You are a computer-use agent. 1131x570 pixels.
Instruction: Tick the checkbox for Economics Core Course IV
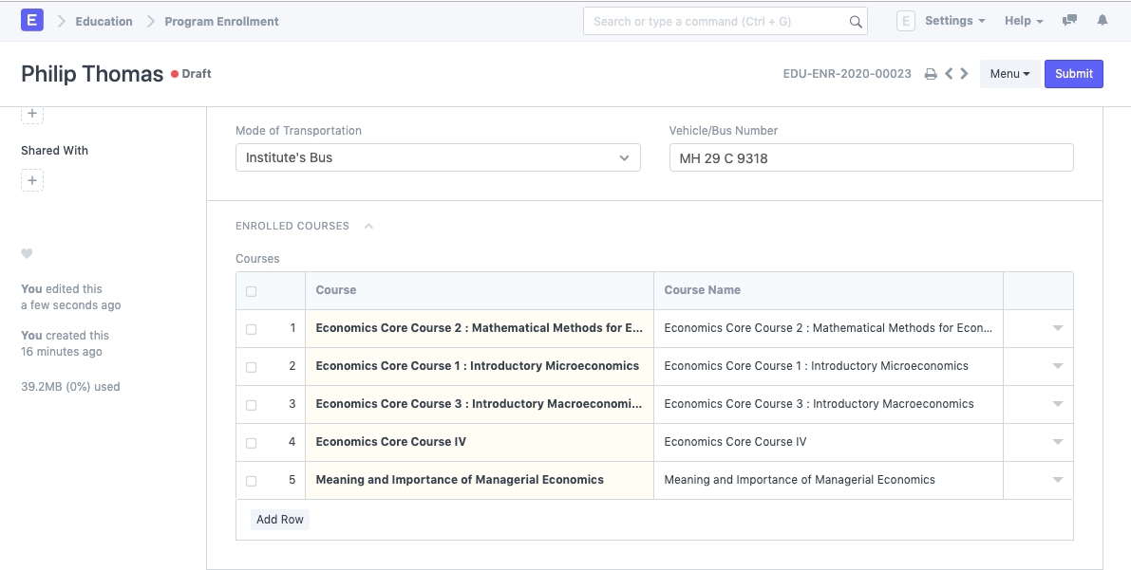[x=251, y=443]
